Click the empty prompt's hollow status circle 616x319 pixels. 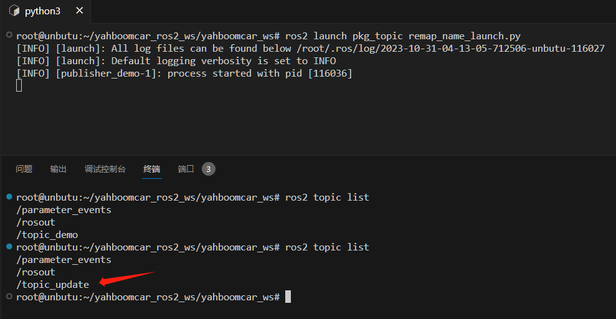[x=9, y=297]
